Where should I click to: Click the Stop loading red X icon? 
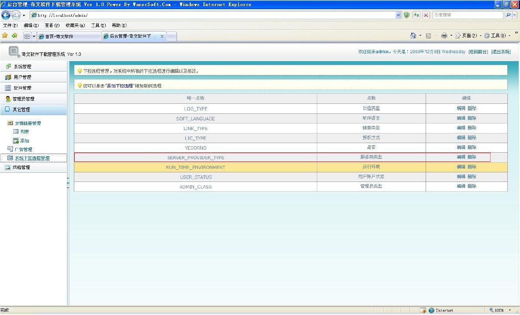[x=426, y=15]
